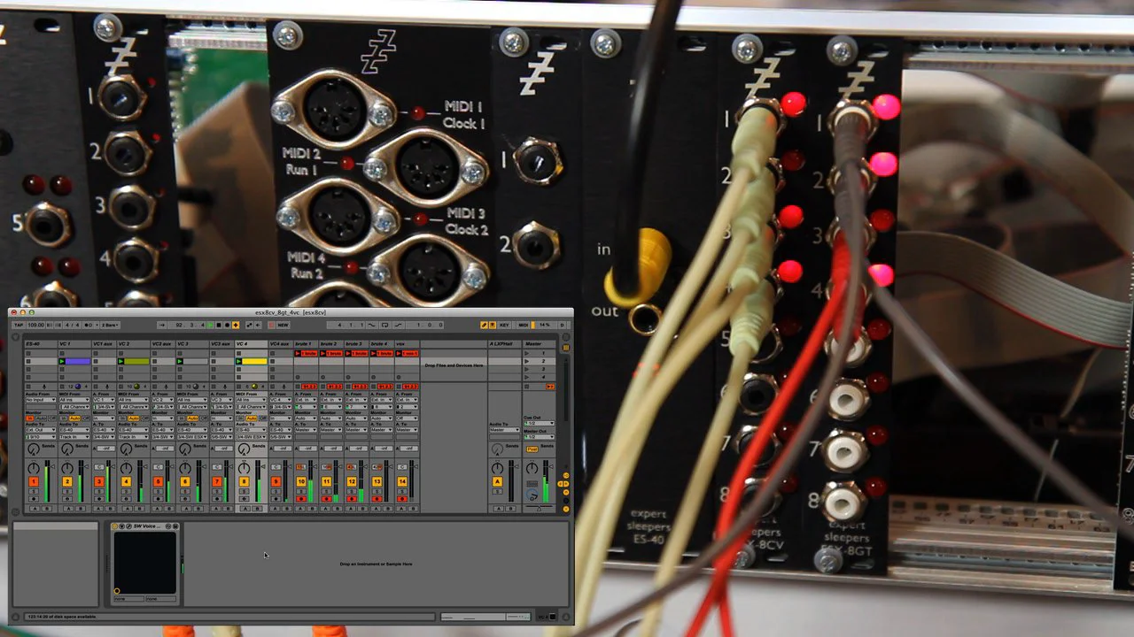Click the TAP tempo button
Image resolution: width=1134 pixels, height=637 pixels.
point(18,325)
